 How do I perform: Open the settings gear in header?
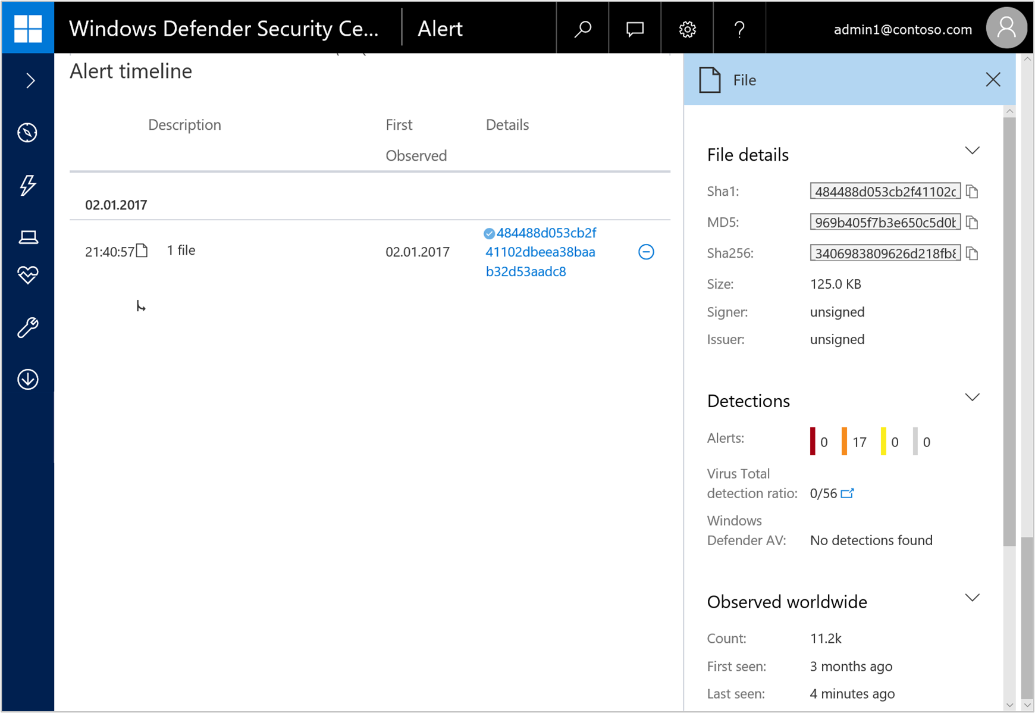click(x=687, y=29)
